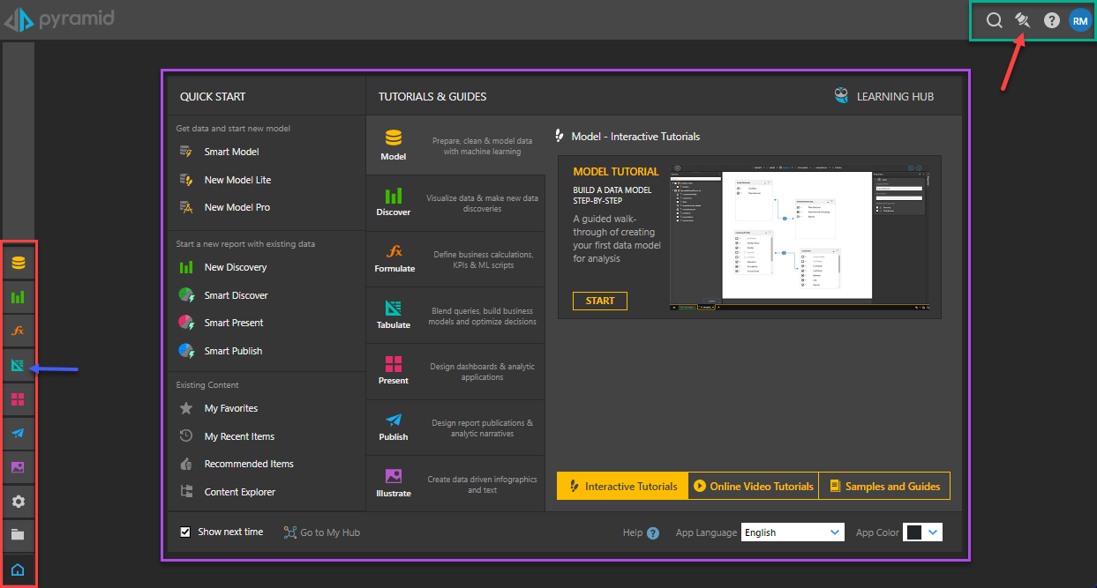Open the RM user profile avatar
This screenshot has width=1097, height=588.
(1080, 20)
